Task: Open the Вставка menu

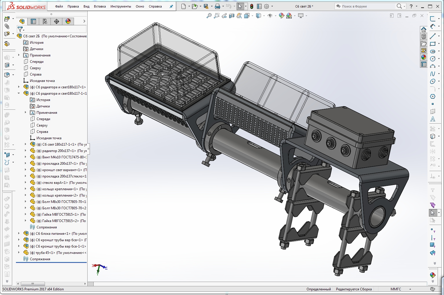Action: (x=99, y=6)
